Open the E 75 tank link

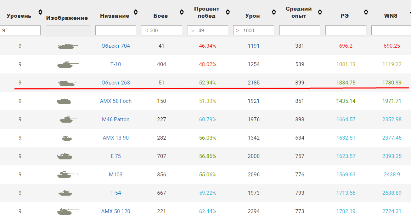(116, 156)
